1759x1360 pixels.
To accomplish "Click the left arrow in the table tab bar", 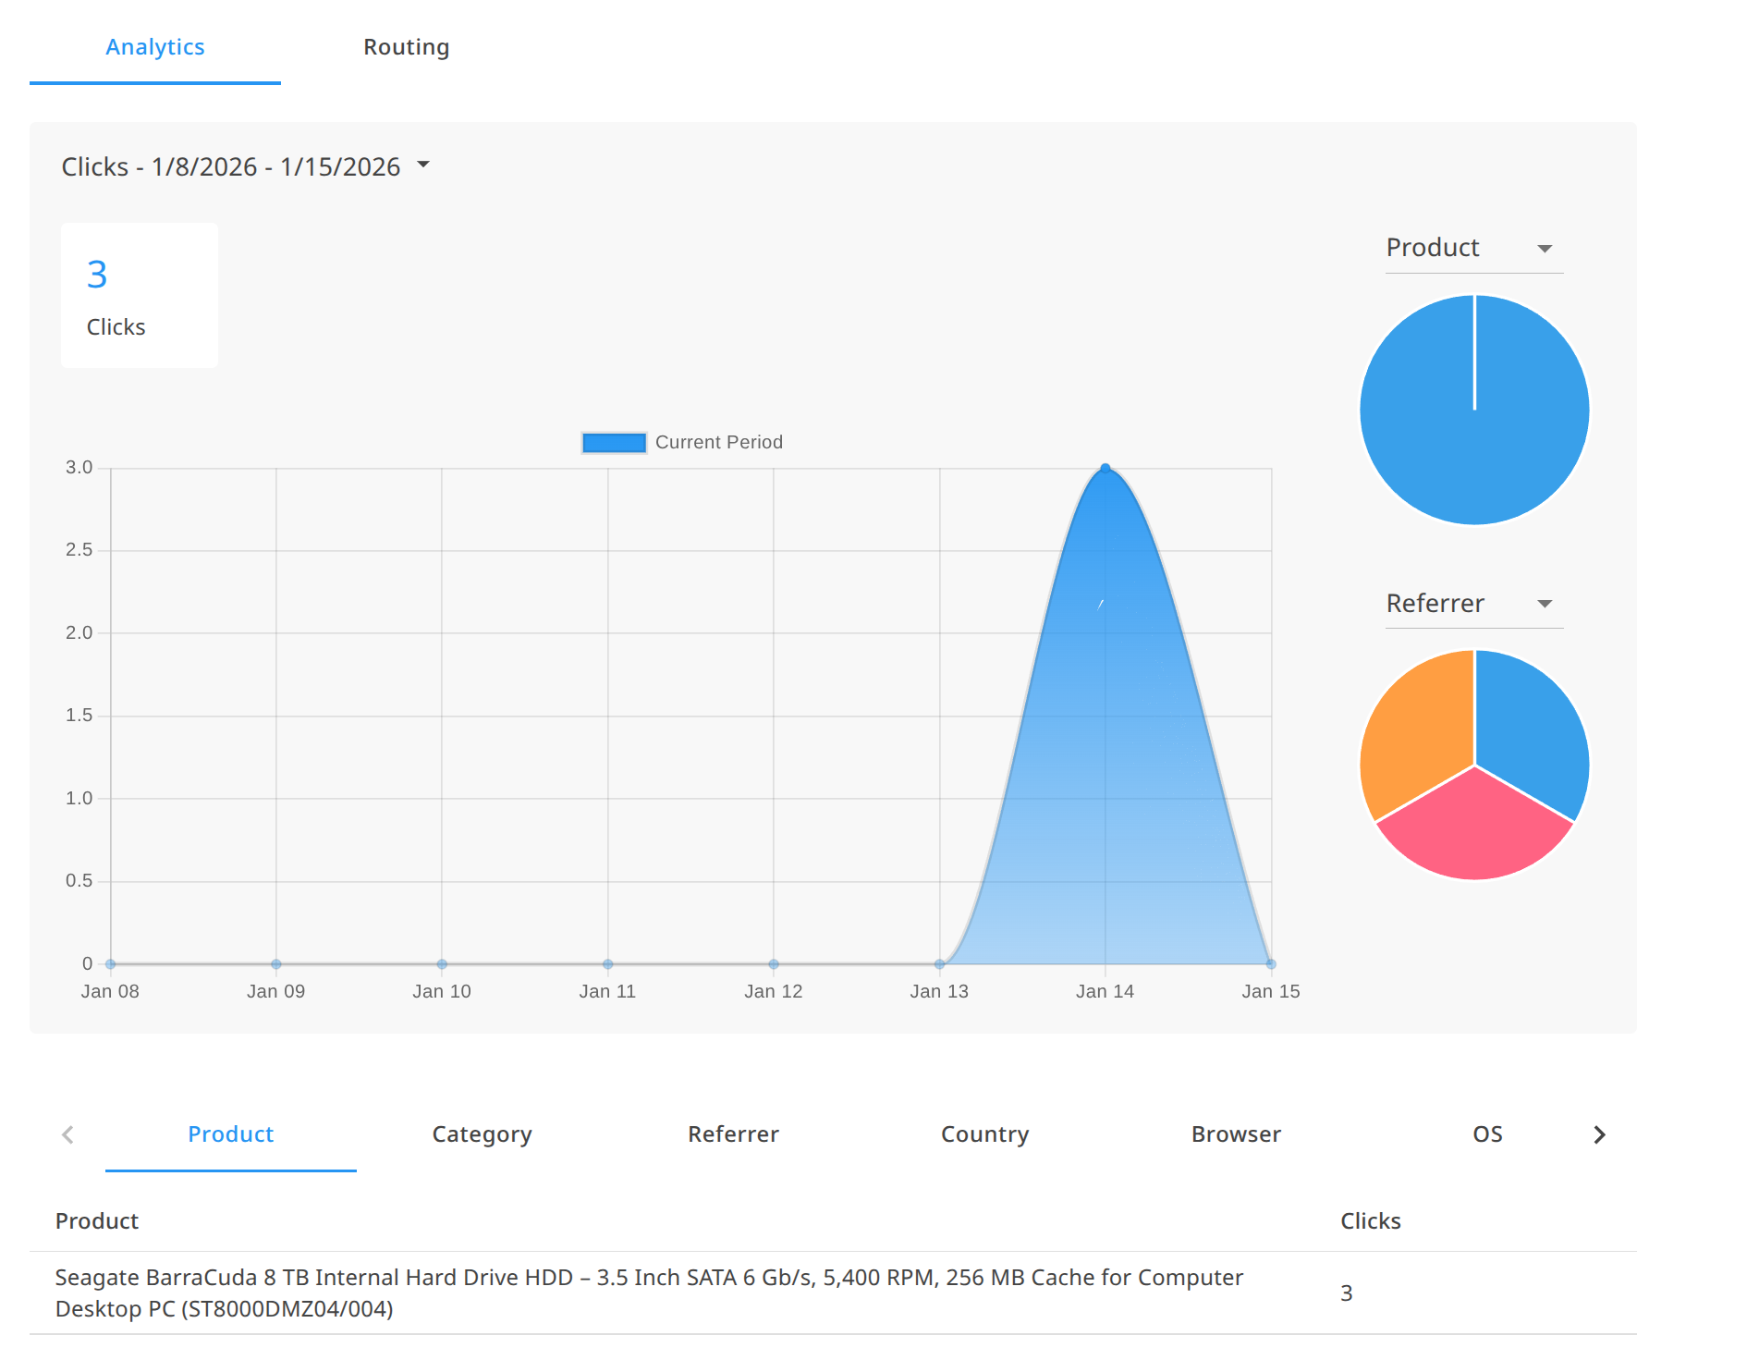I will tap(67, 1134).
